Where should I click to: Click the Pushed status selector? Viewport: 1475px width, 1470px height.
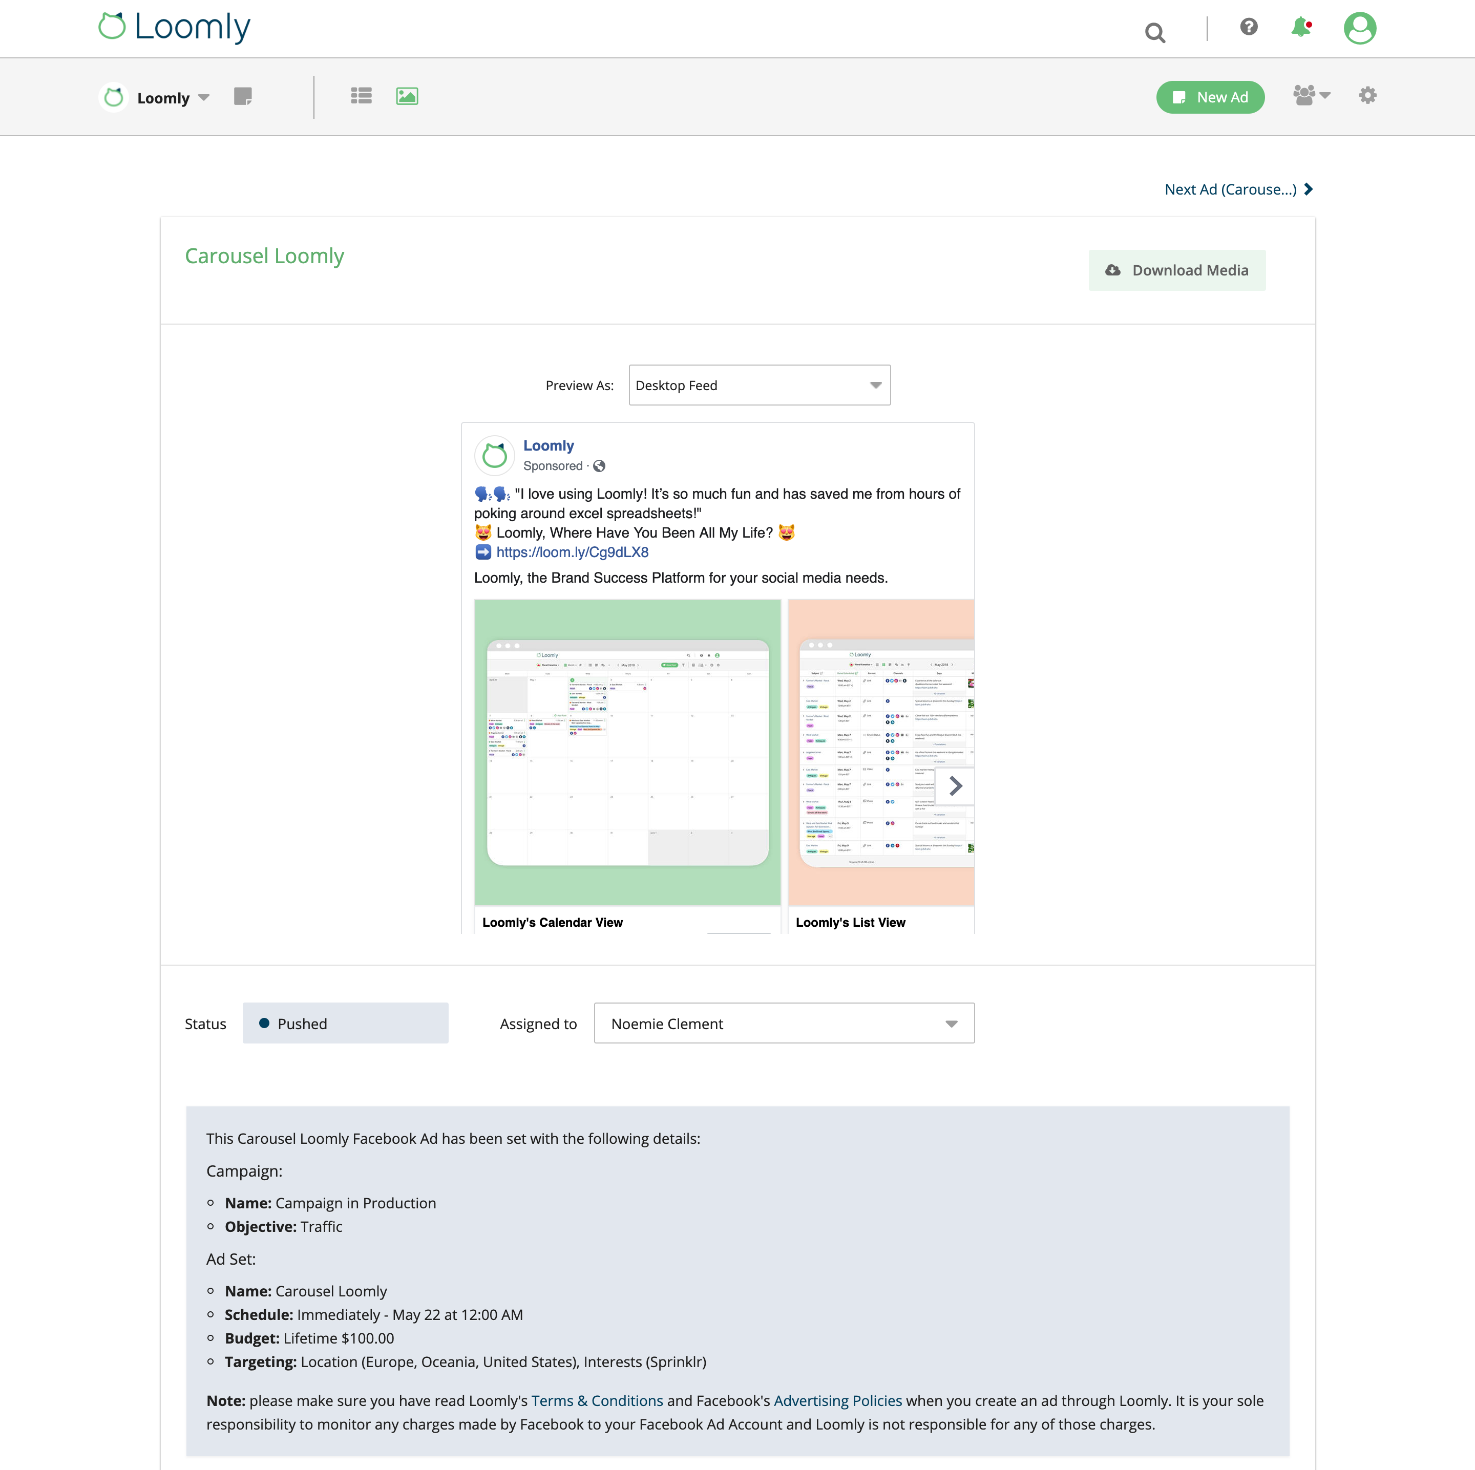pyautogui.click(x=345, y=1022)
